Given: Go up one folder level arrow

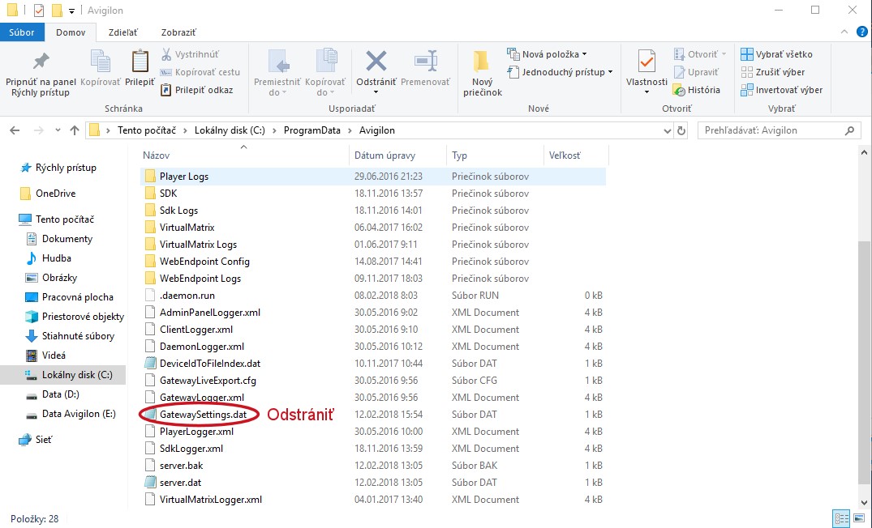Looking at the screenshot, I should pos(75,130).
